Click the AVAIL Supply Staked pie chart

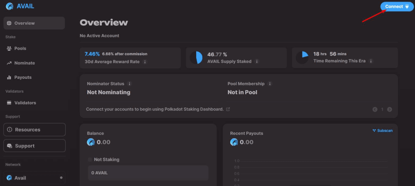[196, 57]
